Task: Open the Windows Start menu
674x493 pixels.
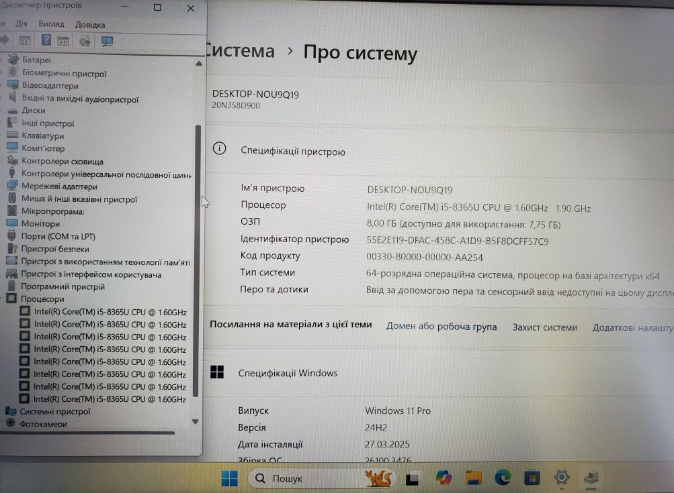Action: (x=229, y=478)
